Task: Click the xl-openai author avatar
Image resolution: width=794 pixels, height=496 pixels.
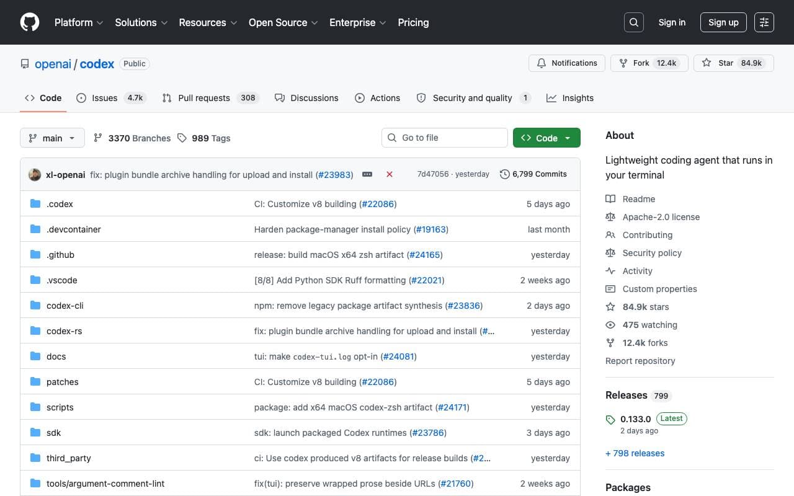Action: coord(35,174)
